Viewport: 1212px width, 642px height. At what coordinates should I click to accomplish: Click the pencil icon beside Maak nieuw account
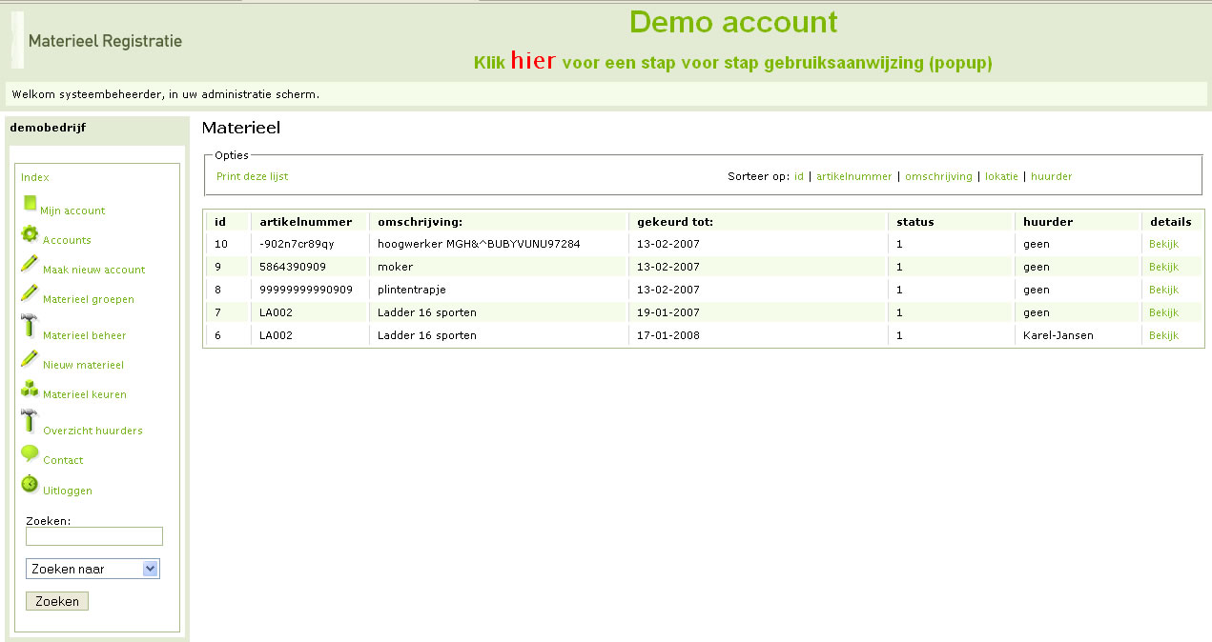click(30, 264)
